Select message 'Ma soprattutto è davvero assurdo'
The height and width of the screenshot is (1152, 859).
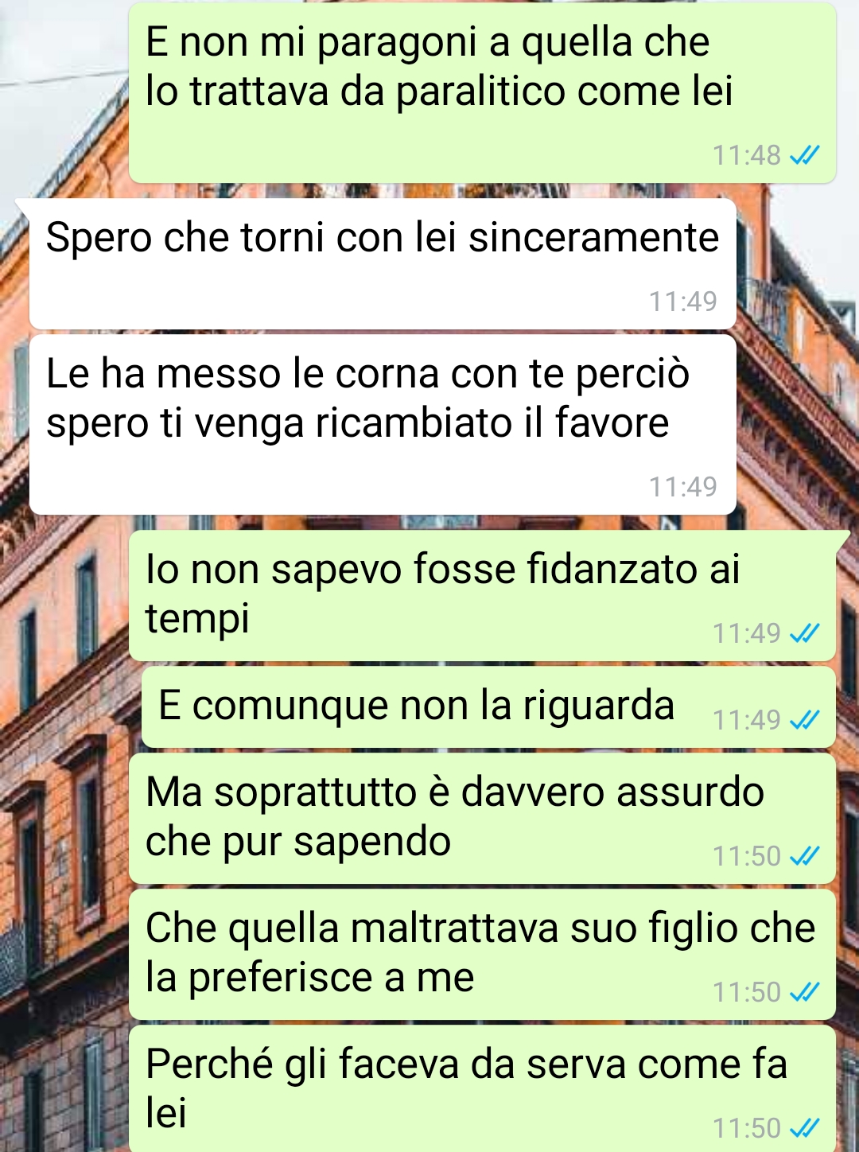tap(482, 818)
